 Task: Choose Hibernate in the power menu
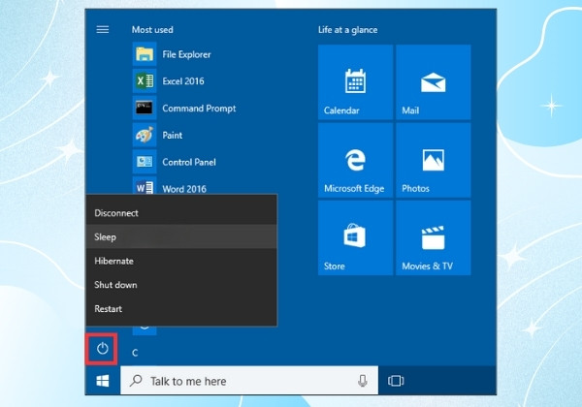[181, 261]
